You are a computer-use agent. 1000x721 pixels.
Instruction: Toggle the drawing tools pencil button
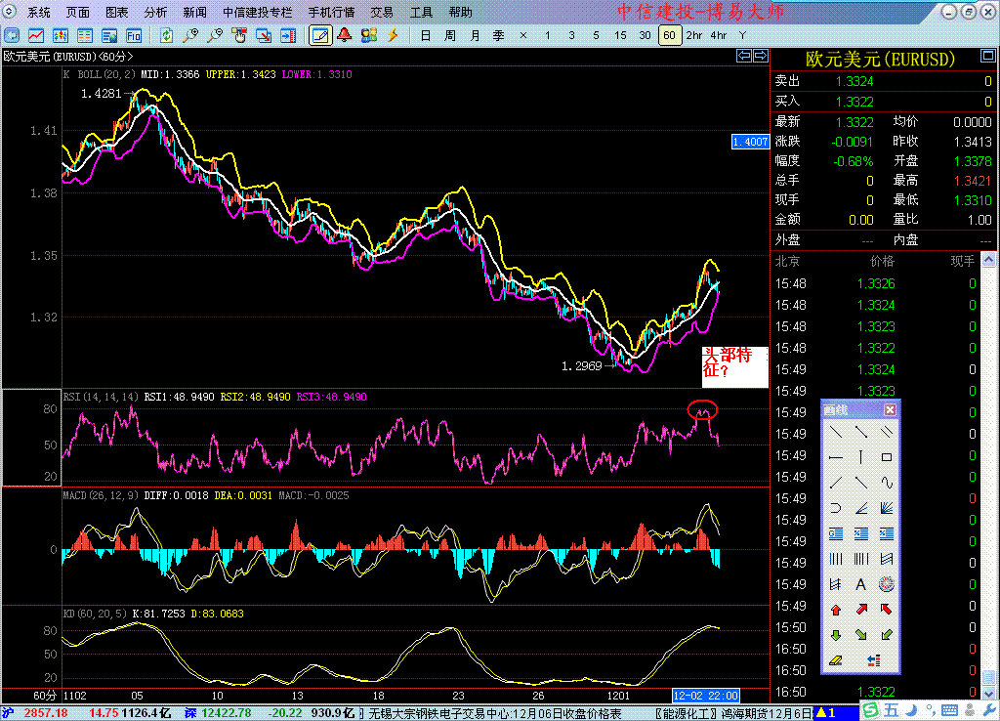tap(318, 35)
